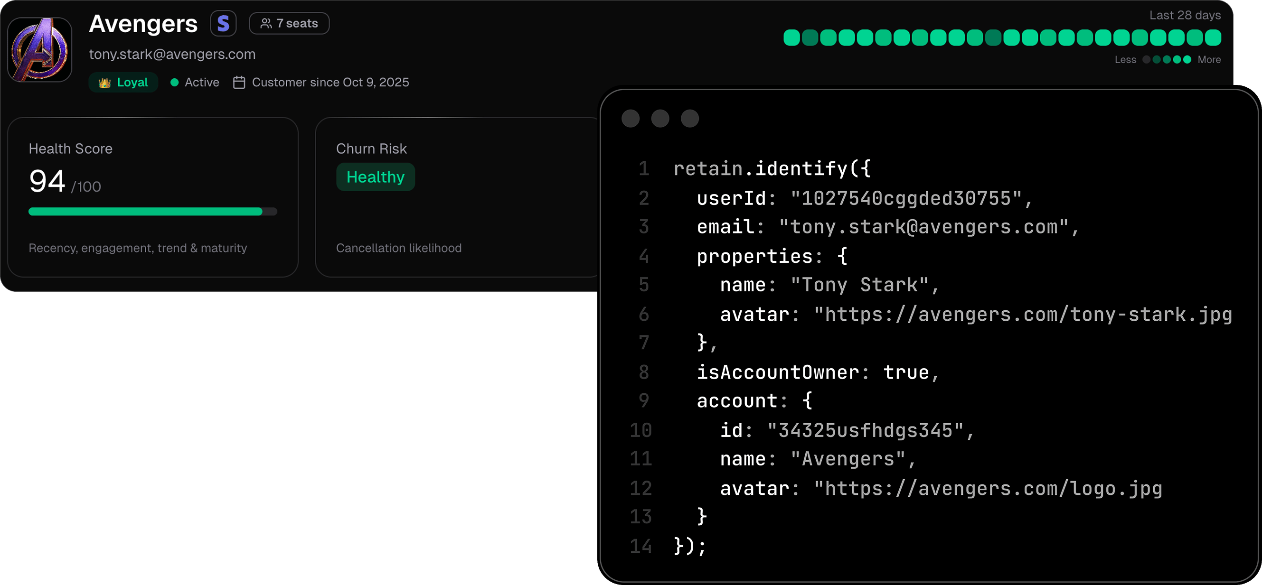Click the first activity heatmap square

(x=791, y=37)
